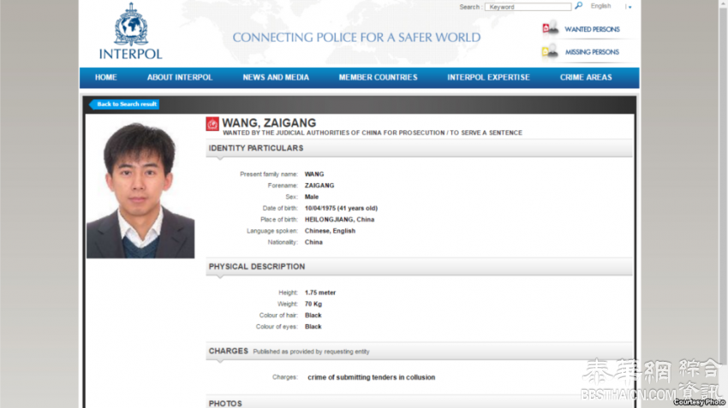The width and height of the screenshot is (728, 408).
Task: Open the English language dropdown arrow
Action: (x=629, y=7)
